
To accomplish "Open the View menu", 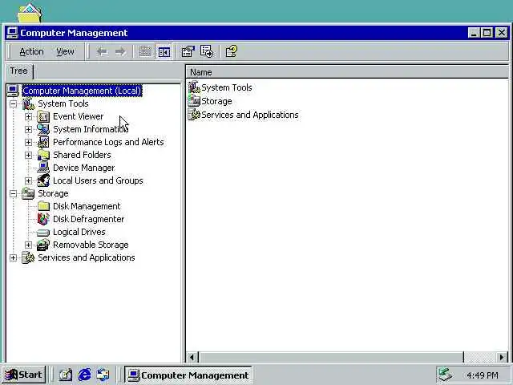I will click(x=65, y=51).
